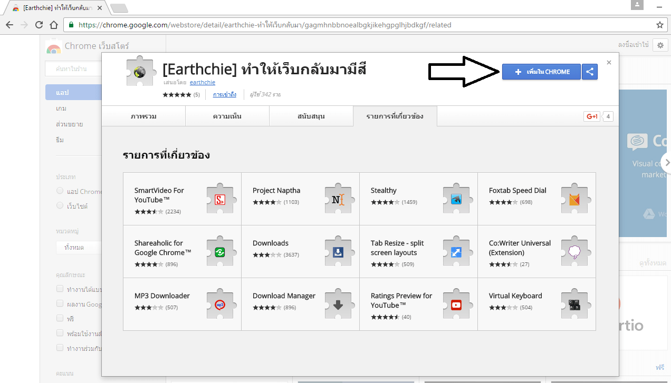
Task: Click the Downloads title text
Action: point(271,243)
